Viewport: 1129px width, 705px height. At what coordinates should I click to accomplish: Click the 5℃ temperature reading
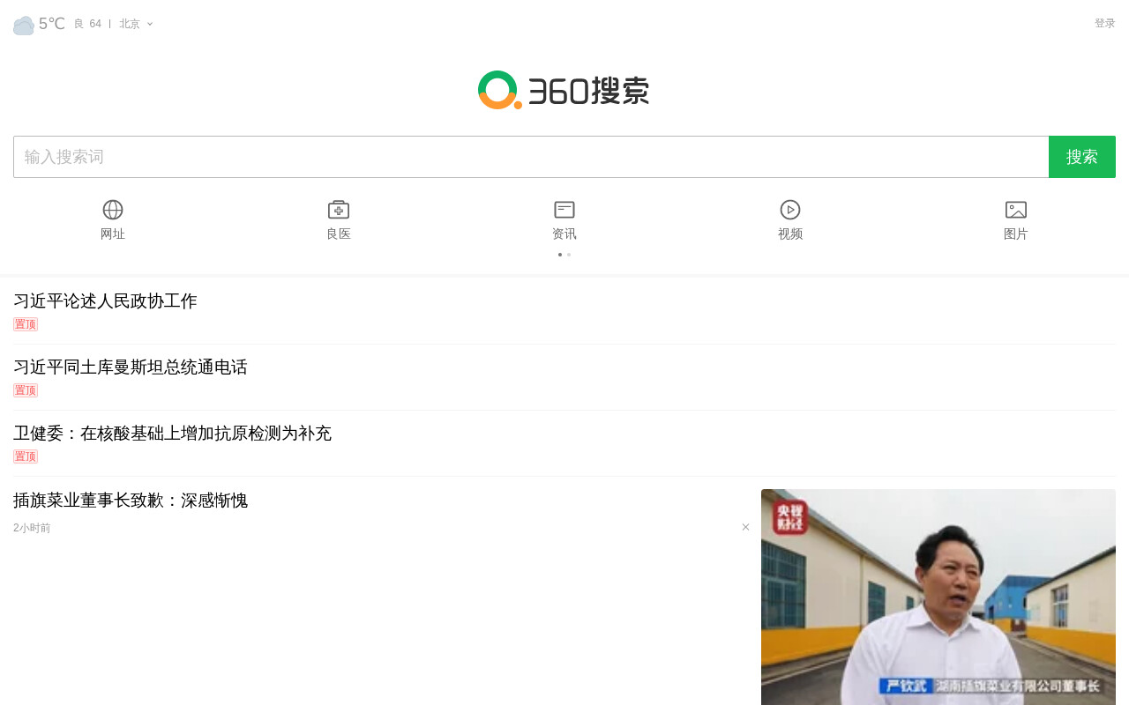coord(52,24)
